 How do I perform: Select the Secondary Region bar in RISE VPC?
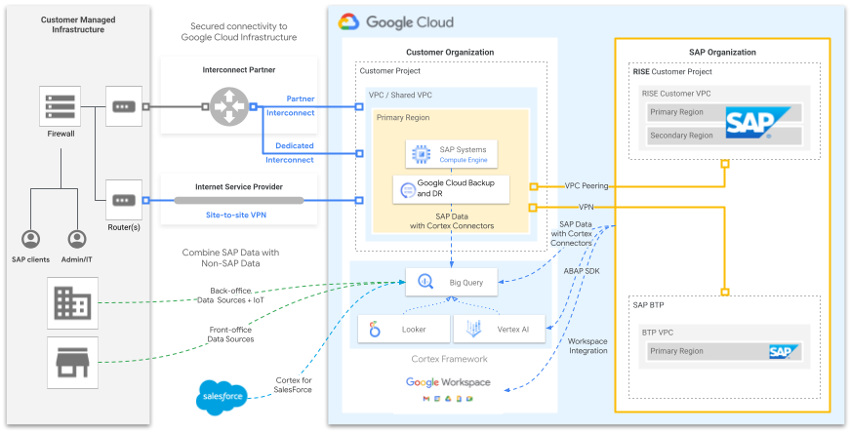coord(683,136)
